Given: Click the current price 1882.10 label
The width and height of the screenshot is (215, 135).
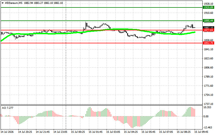Looking at the screenshot, I should [208, 28].
